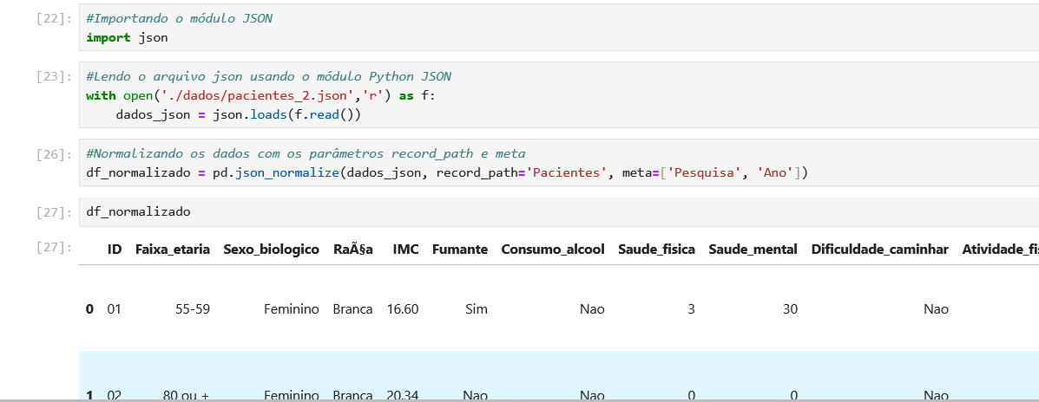The image size is (1039, 402).
Task: Click 'Feminino' in row 0
Action: tap(292, 308)
